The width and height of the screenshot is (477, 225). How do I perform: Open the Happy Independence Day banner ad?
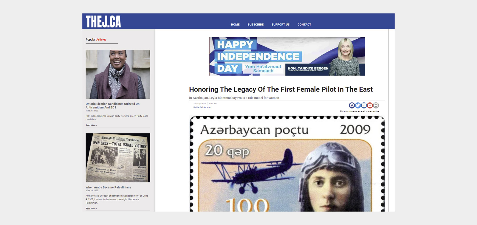point(287,56)
